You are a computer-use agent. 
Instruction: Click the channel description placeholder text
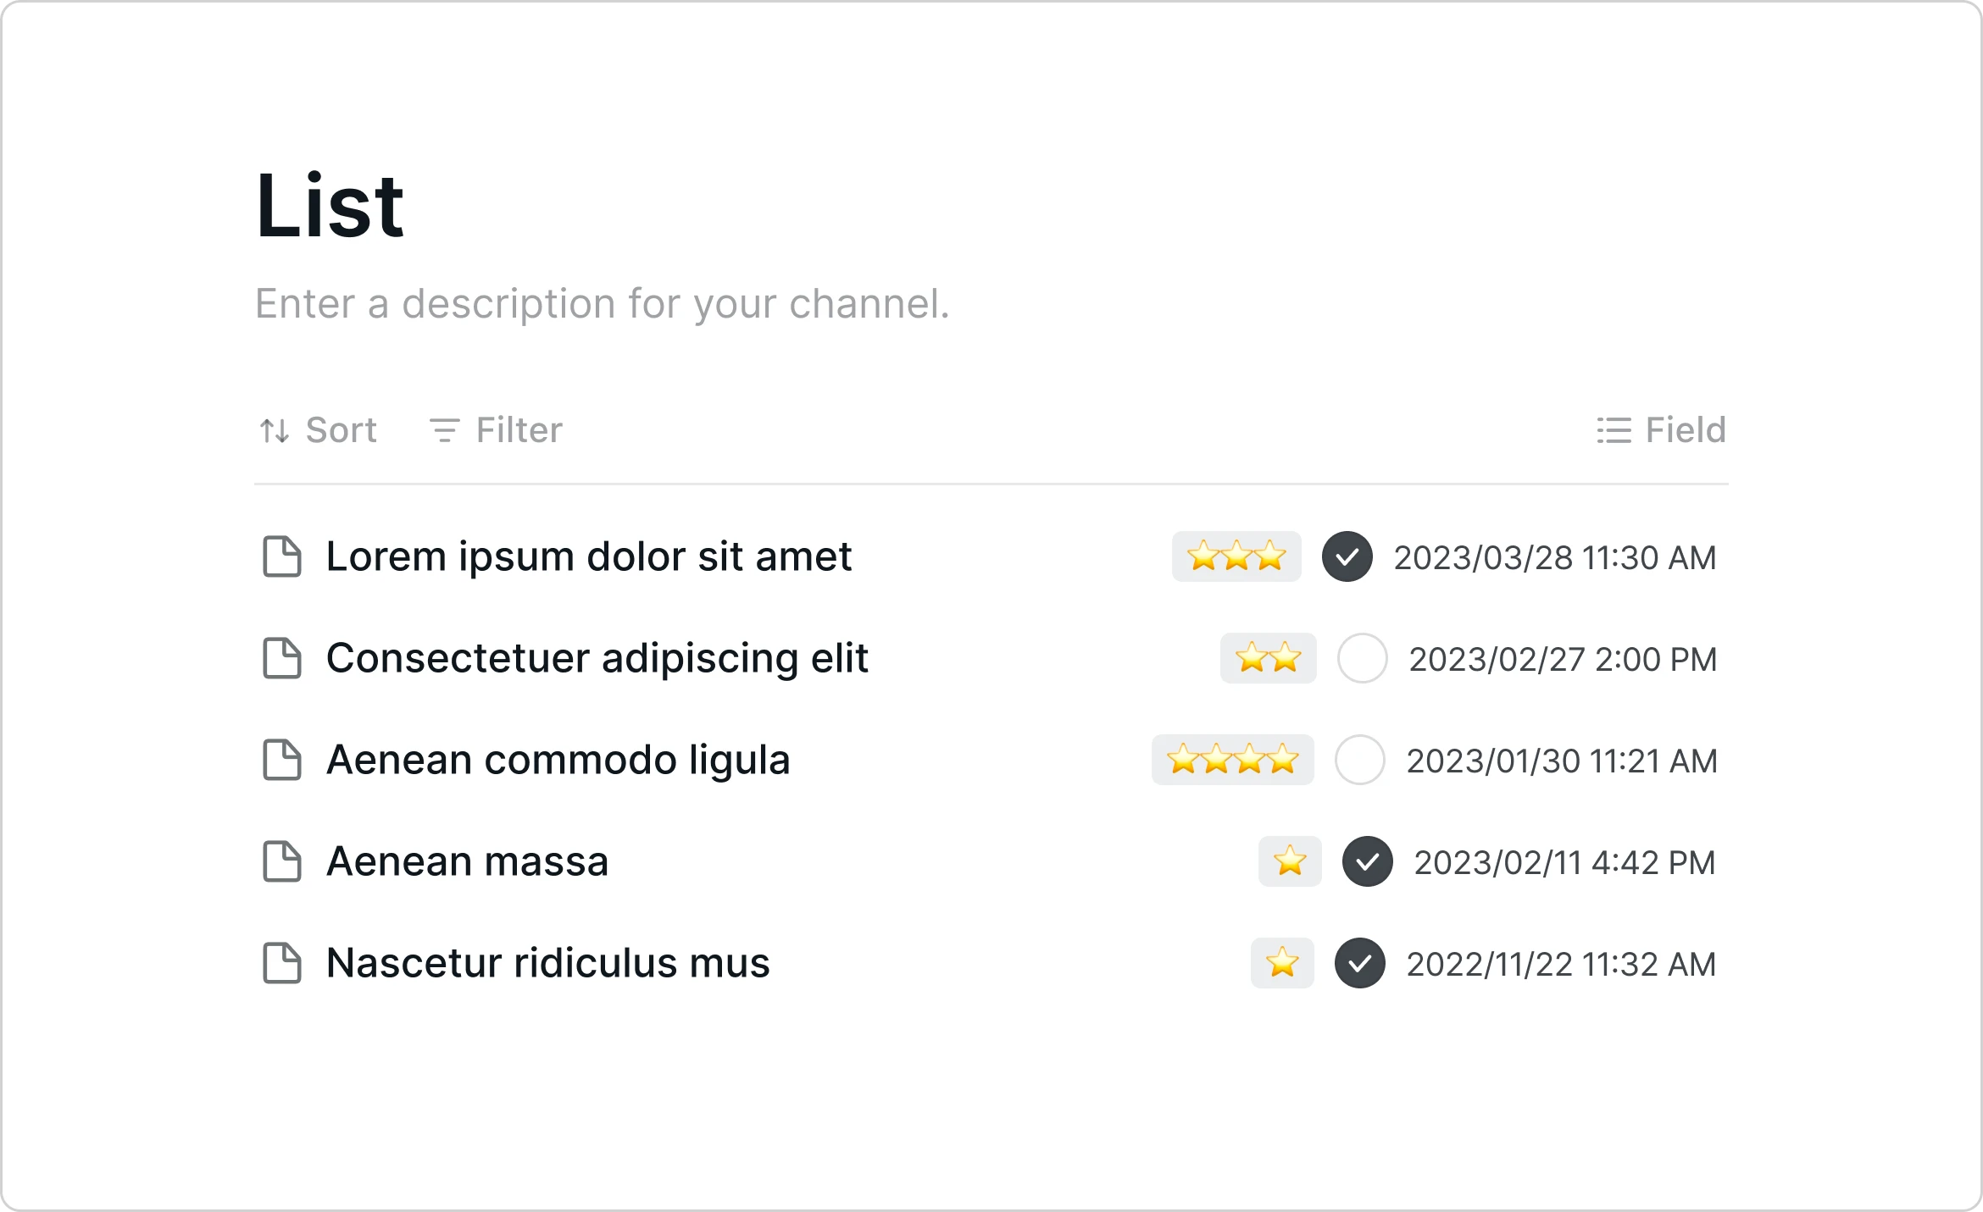[603, 303]
